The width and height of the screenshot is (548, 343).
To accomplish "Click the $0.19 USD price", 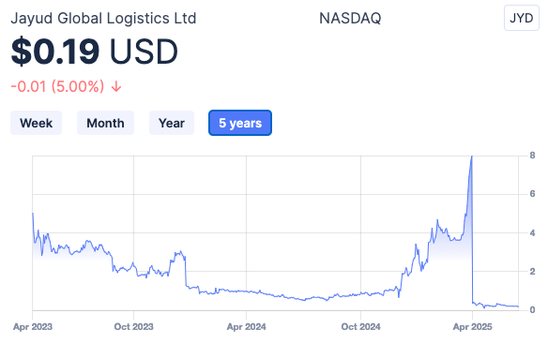I will pyautogui.click(x=95, y=52).
